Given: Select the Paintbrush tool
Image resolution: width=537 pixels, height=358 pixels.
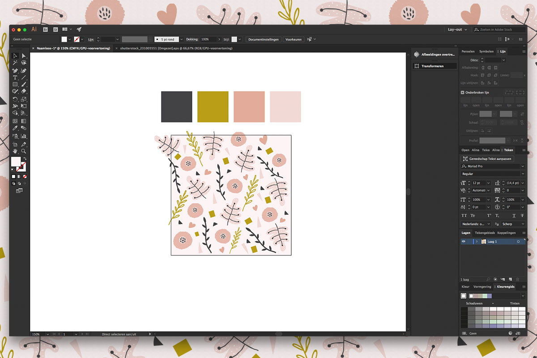Looking at the screenshot, I should click(x=24, y=85).
